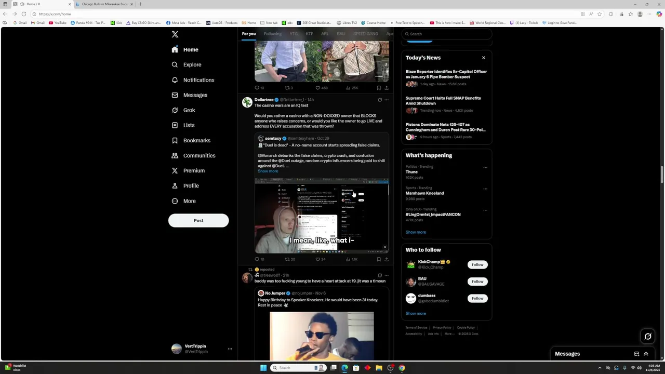
Task: Open Messages from the left sidebar
Action: (x=190, y=95)
